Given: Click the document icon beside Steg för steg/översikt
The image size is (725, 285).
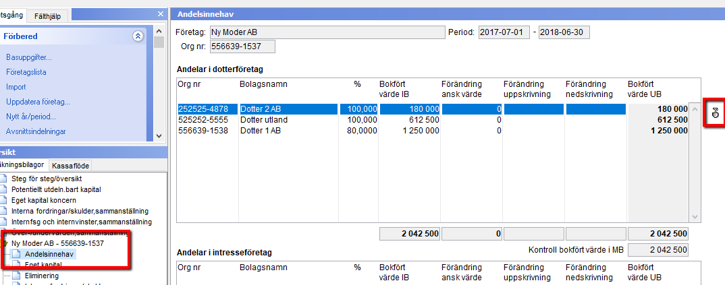Looking at the screenshot, I should click(x=4, y=178).
